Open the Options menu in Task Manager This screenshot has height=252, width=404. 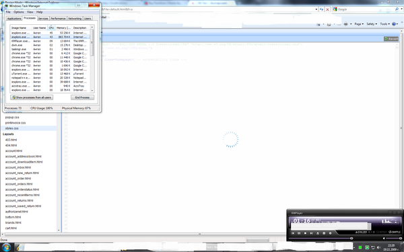coord(19,12)
